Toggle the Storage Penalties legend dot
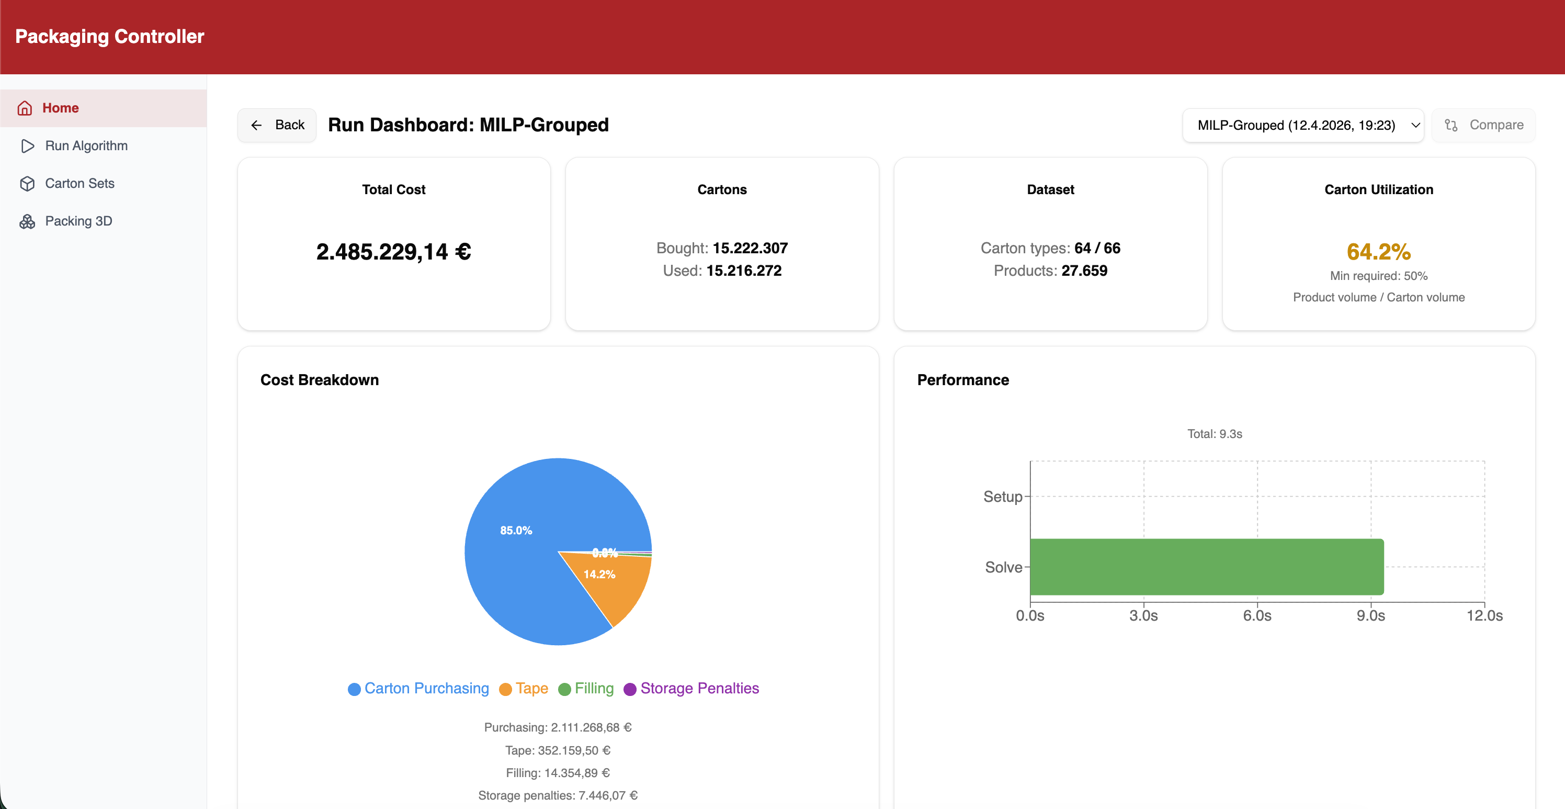 click(x=630, y=689)
